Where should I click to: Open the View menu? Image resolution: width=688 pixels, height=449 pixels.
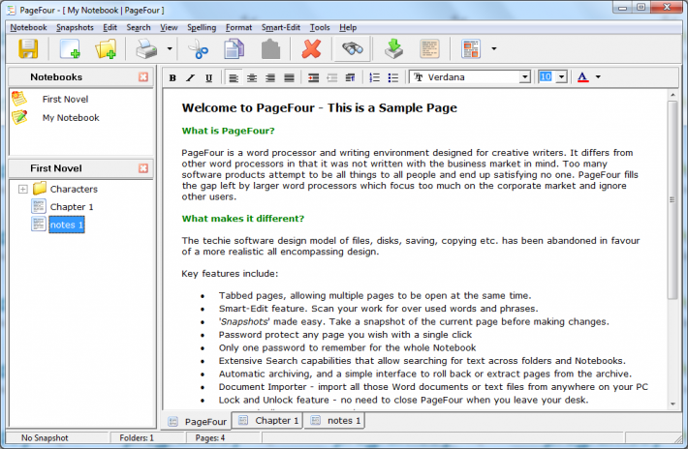coord(169,27)
